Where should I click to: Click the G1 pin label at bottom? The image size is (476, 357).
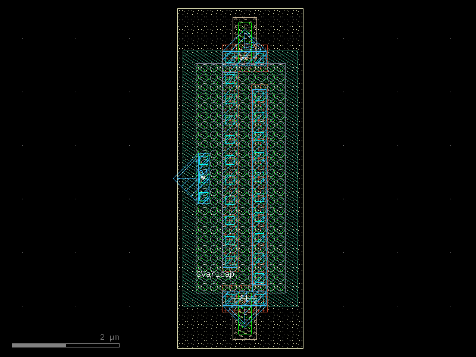pyautogui.click(x=244, y=297)
